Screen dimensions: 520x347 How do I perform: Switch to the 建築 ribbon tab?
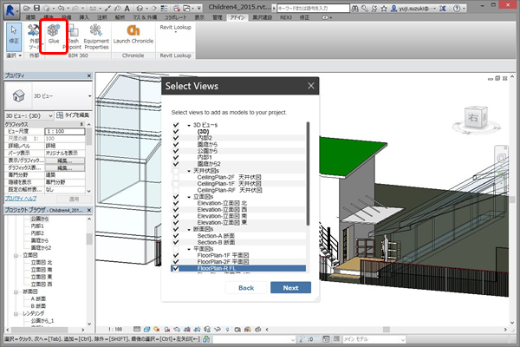(x=31, y=17)
